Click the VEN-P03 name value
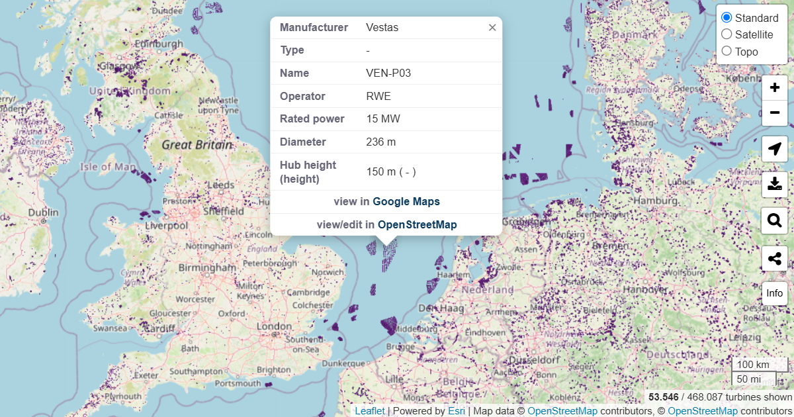Viewport: 794px width, 417px height. pyautogui.click(x=388, y=73)
